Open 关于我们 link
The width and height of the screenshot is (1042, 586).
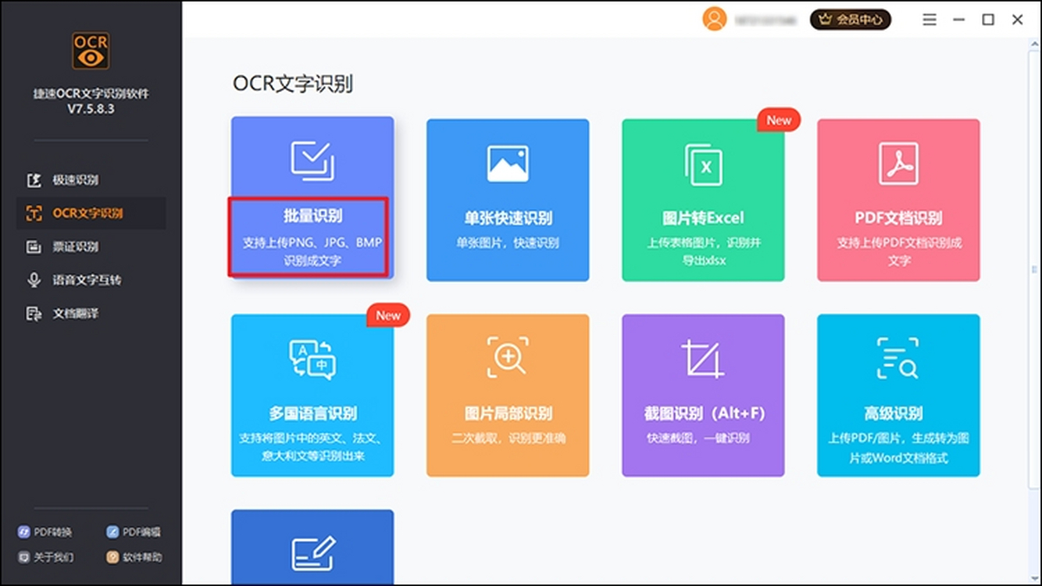tap(46, 557)
